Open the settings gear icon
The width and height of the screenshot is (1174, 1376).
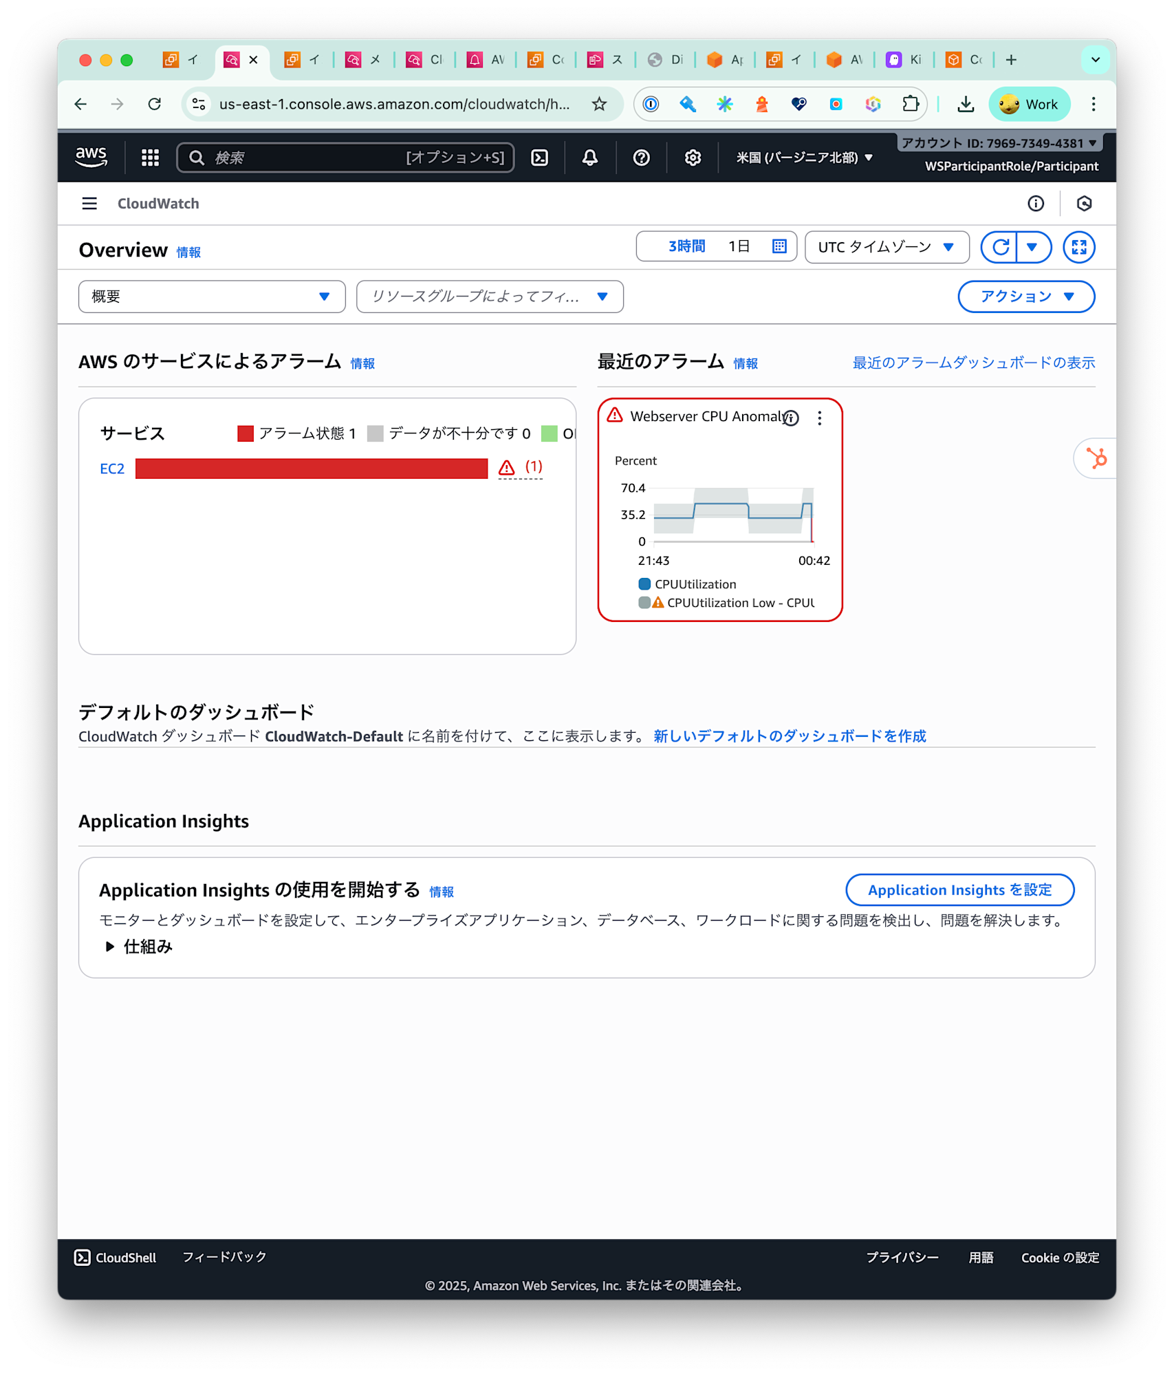[693, 158]
